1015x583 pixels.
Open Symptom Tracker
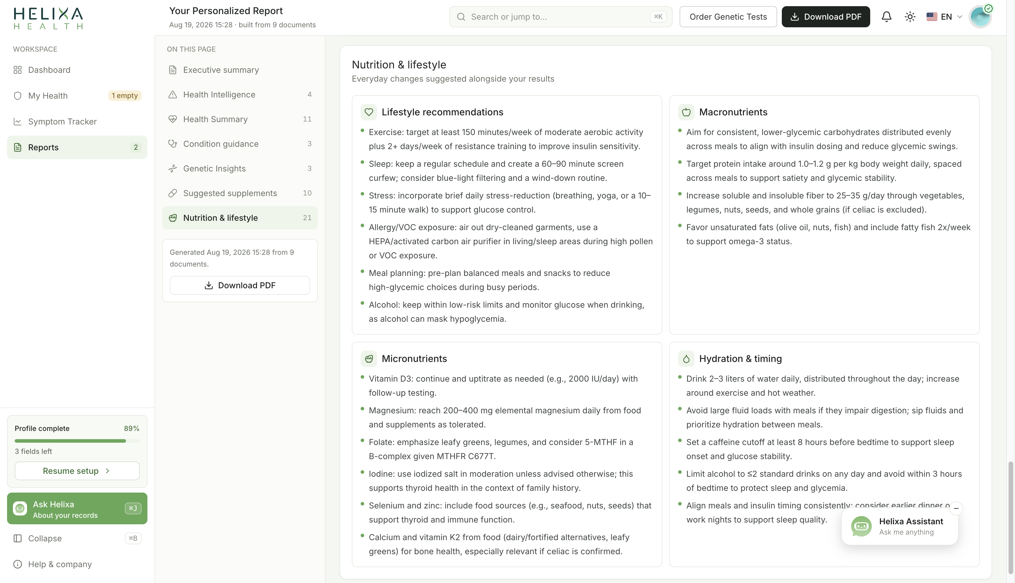77,121
